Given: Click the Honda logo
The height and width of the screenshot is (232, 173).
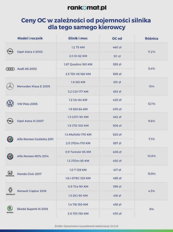Looking at the screenshot, I should 10,174.
